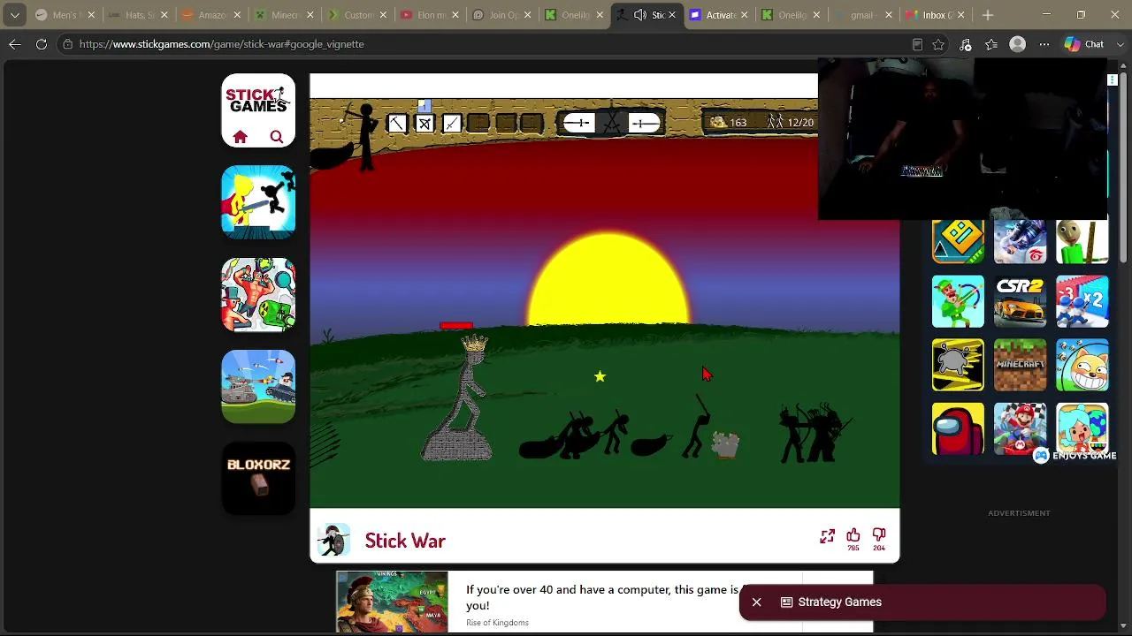
Task: Like the Stick War game
Action: click(853, 535)
